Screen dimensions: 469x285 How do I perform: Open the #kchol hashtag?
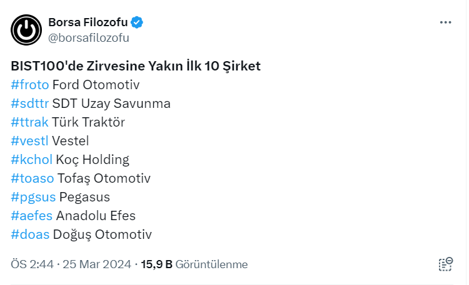click(31, 160)
